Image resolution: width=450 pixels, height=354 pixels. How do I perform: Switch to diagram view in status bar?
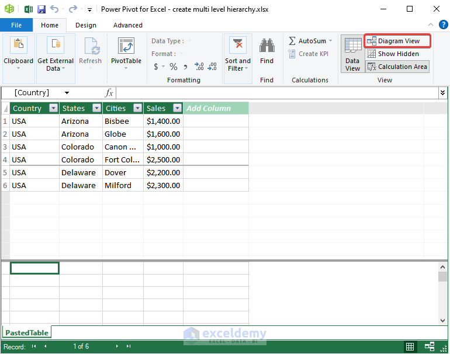tap(430, 346)
